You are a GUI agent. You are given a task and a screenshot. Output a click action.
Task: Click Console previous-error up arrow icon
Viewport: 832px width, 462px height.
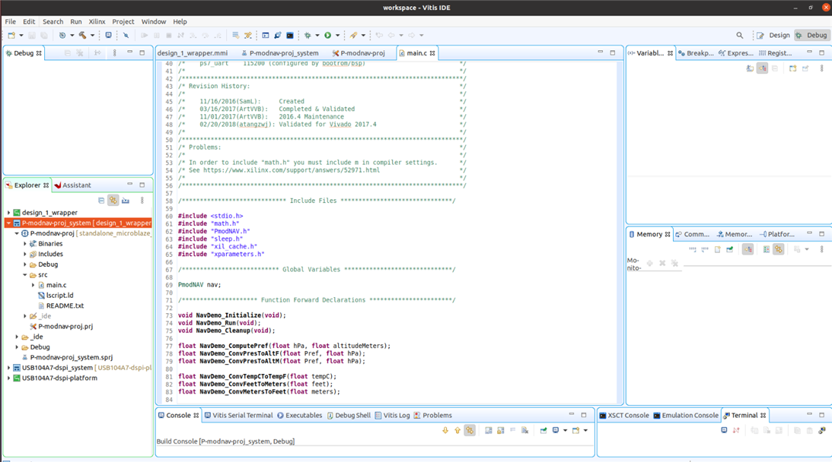(x=457, y=431)
